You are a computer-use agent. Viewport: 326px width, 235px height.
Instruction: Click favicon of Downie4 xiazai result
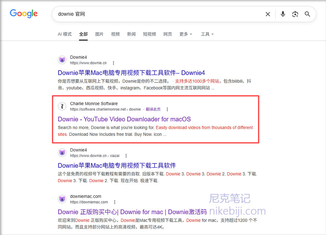click(62, 153)
